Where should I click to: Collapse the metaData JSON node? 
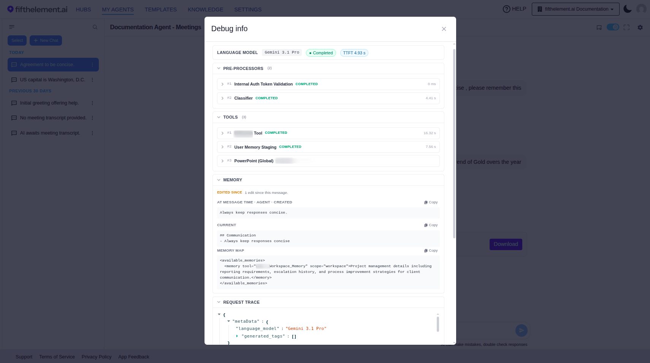click(x=229, y=321)
